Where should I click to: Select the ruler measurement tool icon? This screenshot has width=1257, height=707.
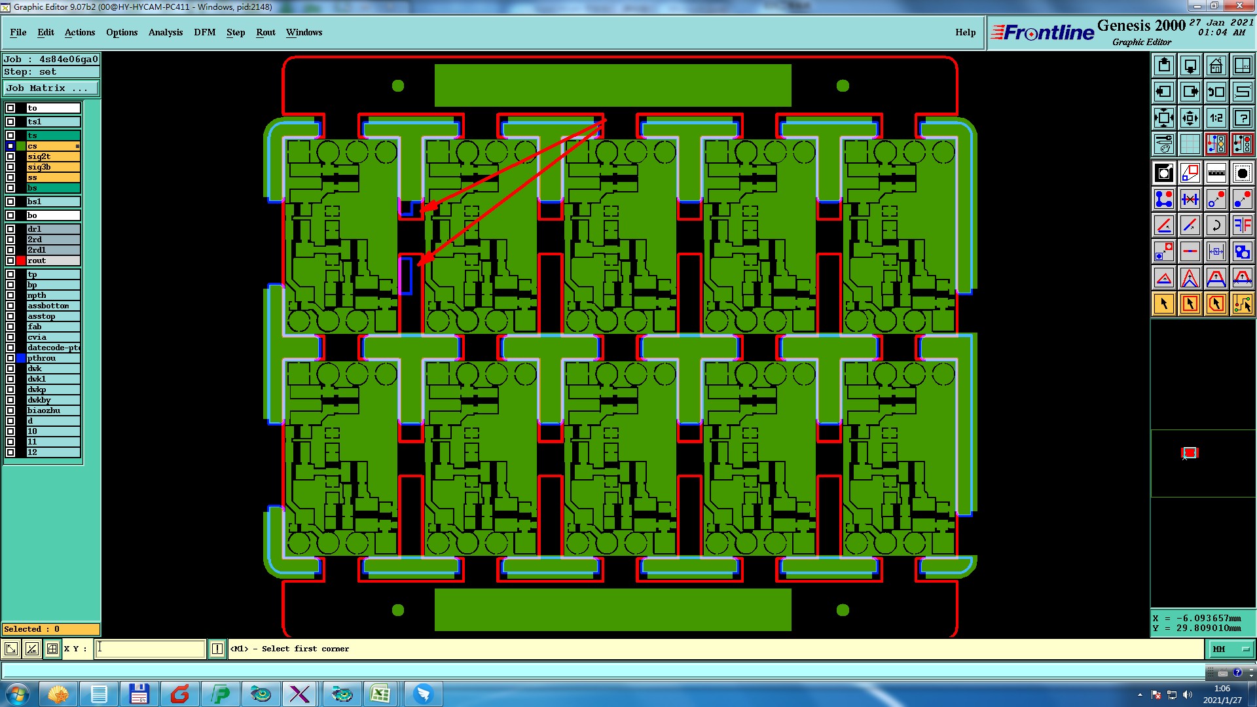tap(1216, 173)
